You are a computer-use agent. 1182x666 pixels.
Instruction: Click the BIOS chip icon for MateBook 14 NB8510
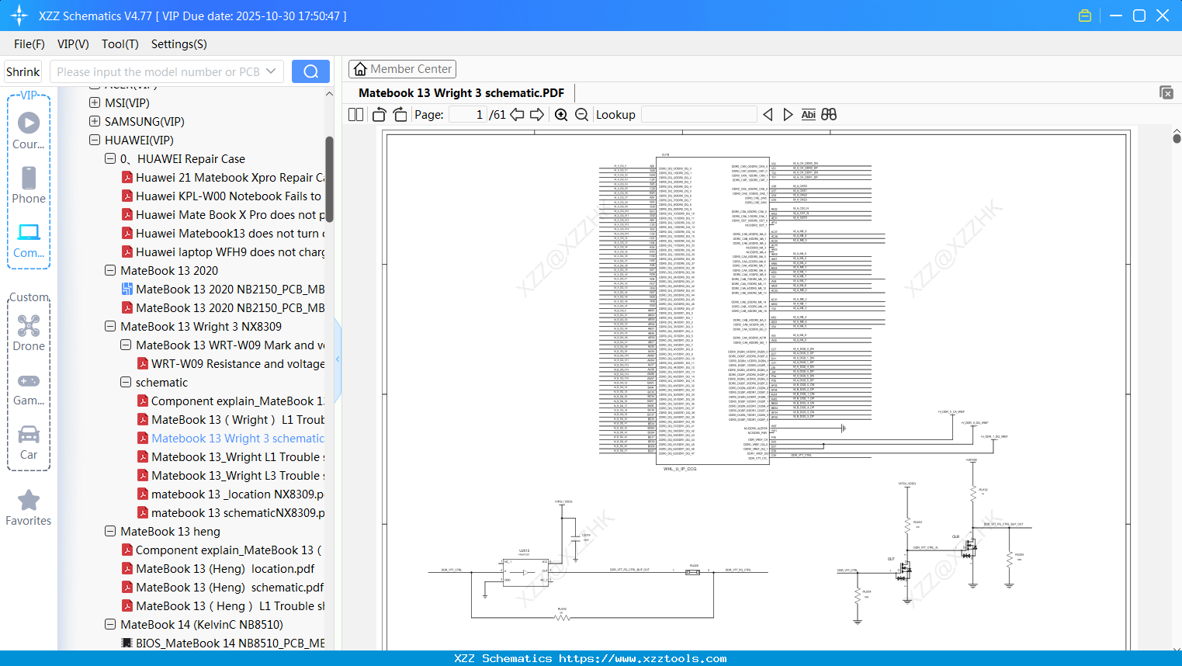pyautogui.click(x=127, y=643)
